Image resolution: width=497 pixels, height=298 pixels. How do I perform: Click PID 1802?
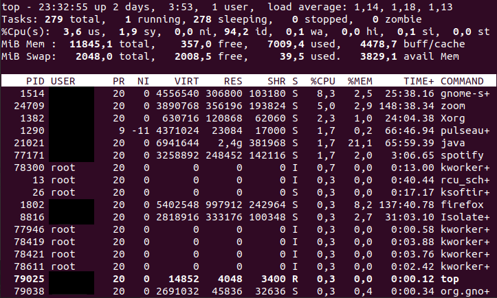pyautogui.click(x=32, y=205)
